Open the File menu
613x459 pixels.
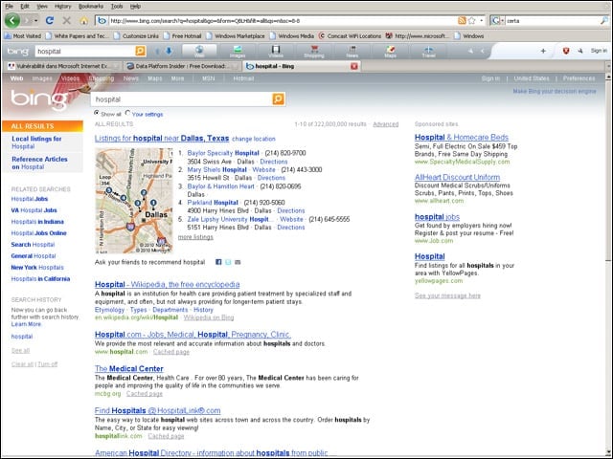pos(9,7)
